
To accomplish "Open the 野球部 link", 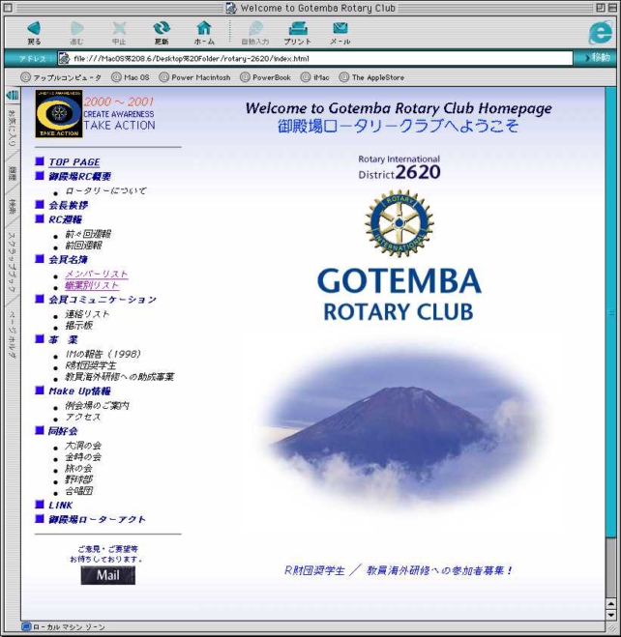I will tap(79, 479).
